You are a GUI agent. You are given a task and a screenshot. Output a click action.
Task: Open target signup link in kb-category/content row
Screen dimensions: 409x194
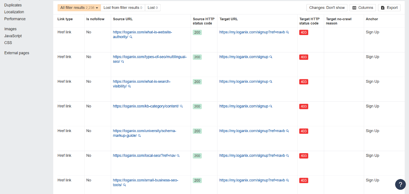coord(244,106)
